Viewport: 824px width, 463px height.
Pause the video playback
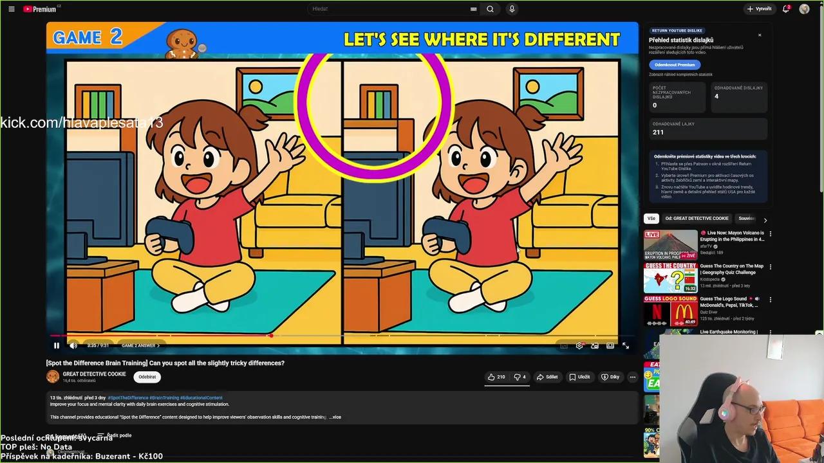click(x=56, y=345)
